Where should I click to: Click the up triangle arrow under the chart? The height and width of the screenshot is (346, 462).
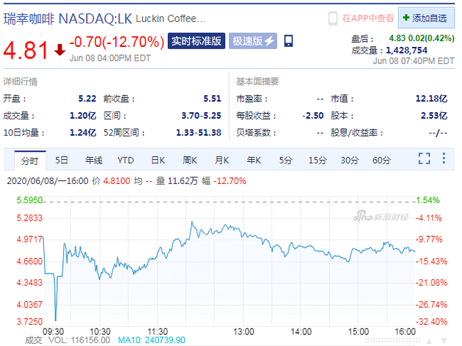tap(429, 341)
